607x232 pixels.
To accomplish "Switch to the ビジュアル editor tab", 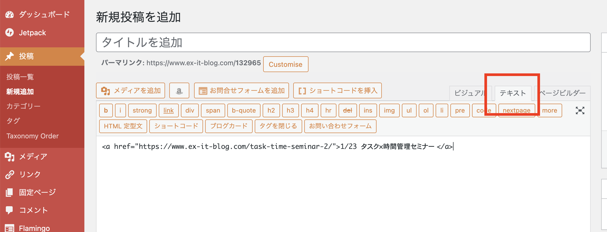I will pyautogui.click(x=469, y=93).
